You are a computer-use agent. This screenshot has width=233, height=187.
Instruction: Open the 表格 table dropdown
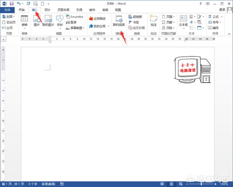(24, 21)
